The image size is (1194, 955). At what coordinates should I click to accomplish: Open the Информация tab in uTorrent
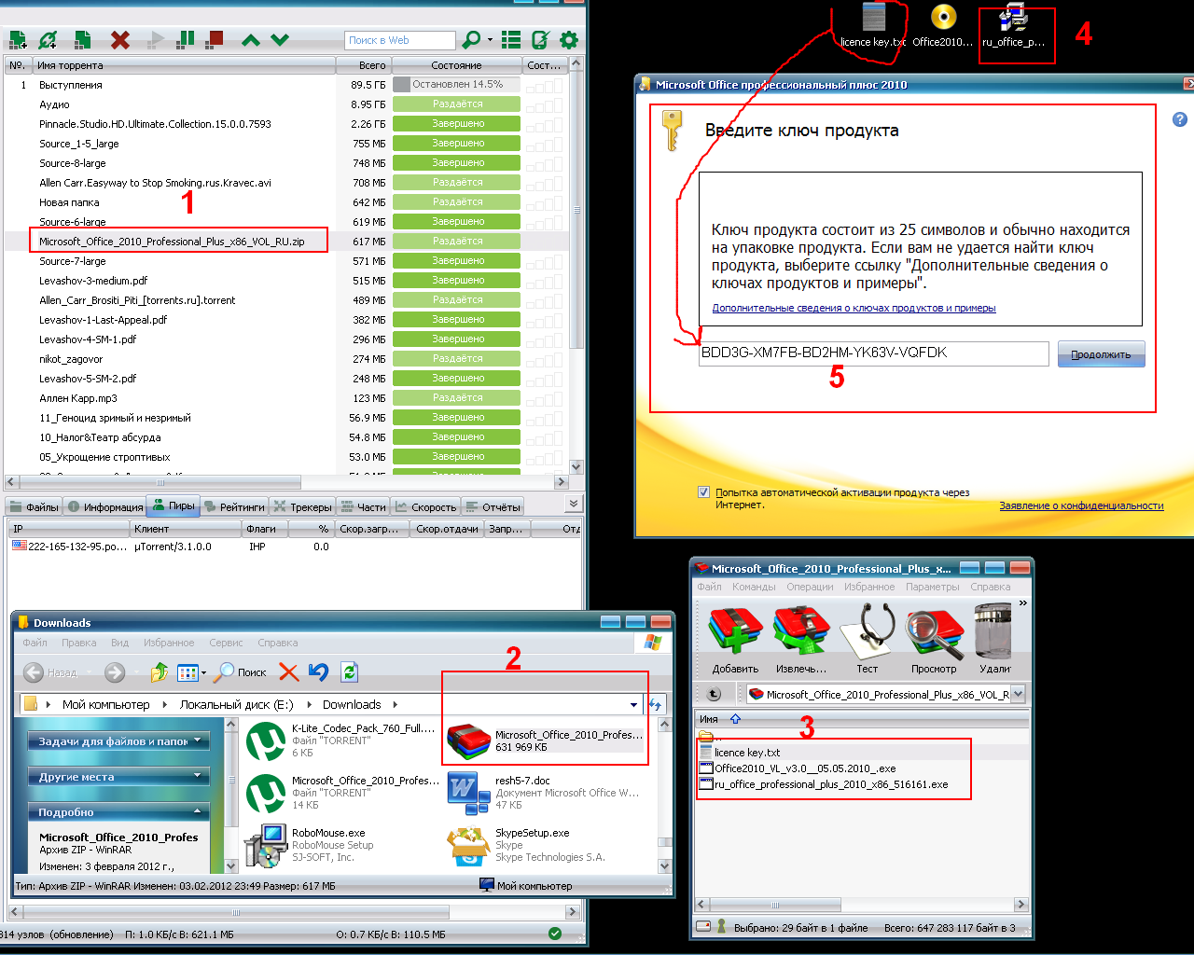(x=105, y=507)
